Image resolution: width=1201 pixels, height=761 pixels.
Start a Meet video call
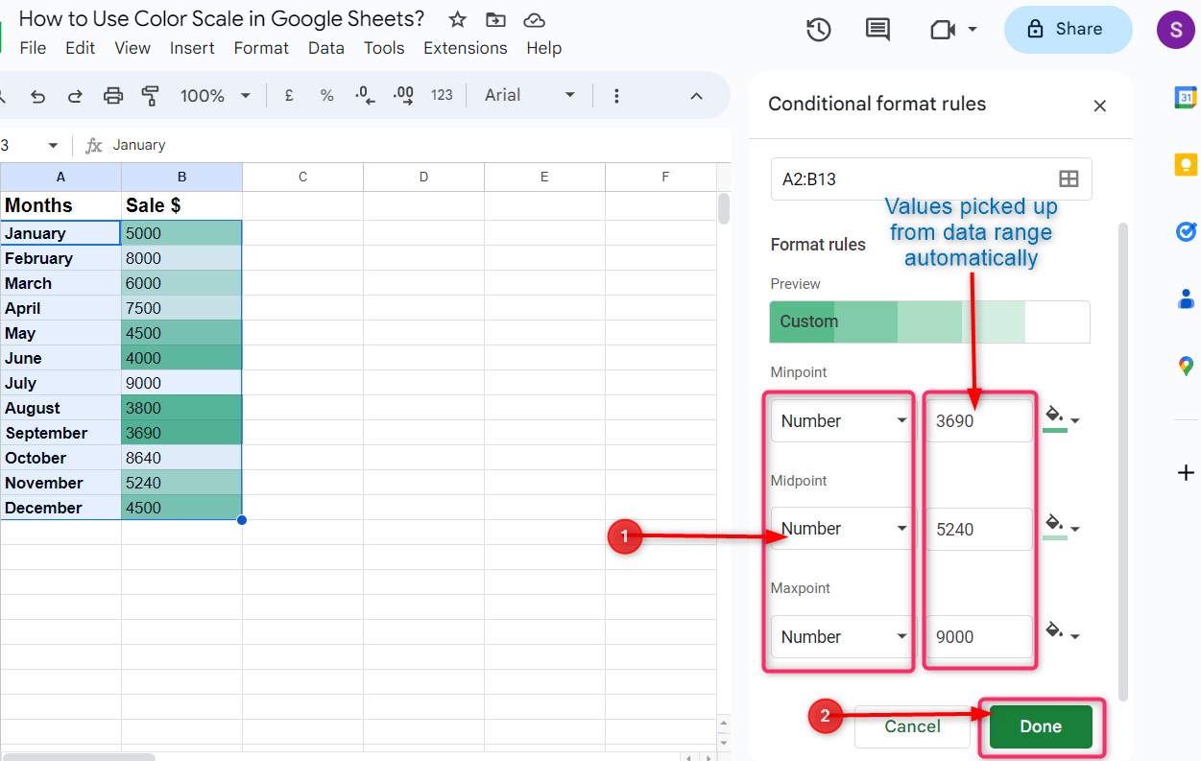[x=942, y=30]
